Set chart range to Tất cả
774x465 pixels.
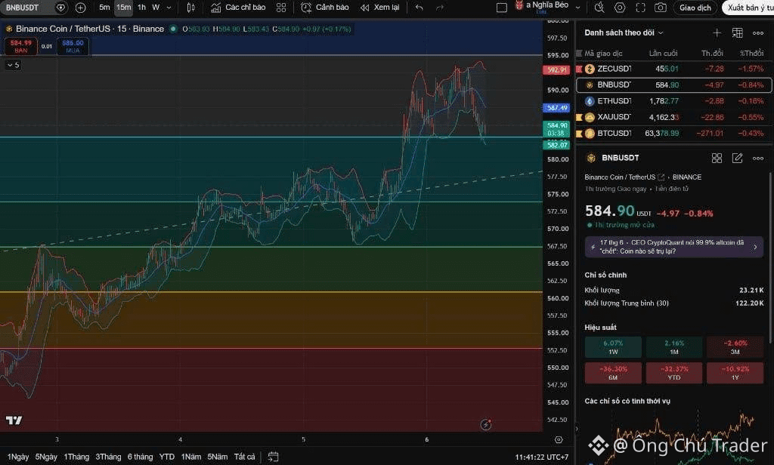coord(244,457)
